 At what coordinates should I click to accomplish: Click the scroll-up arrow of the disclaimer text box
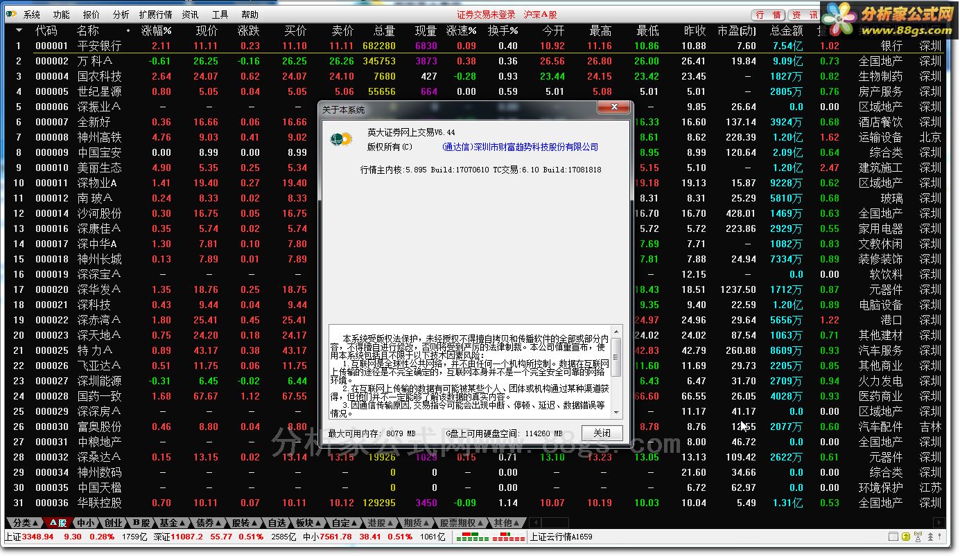[616, 332]
